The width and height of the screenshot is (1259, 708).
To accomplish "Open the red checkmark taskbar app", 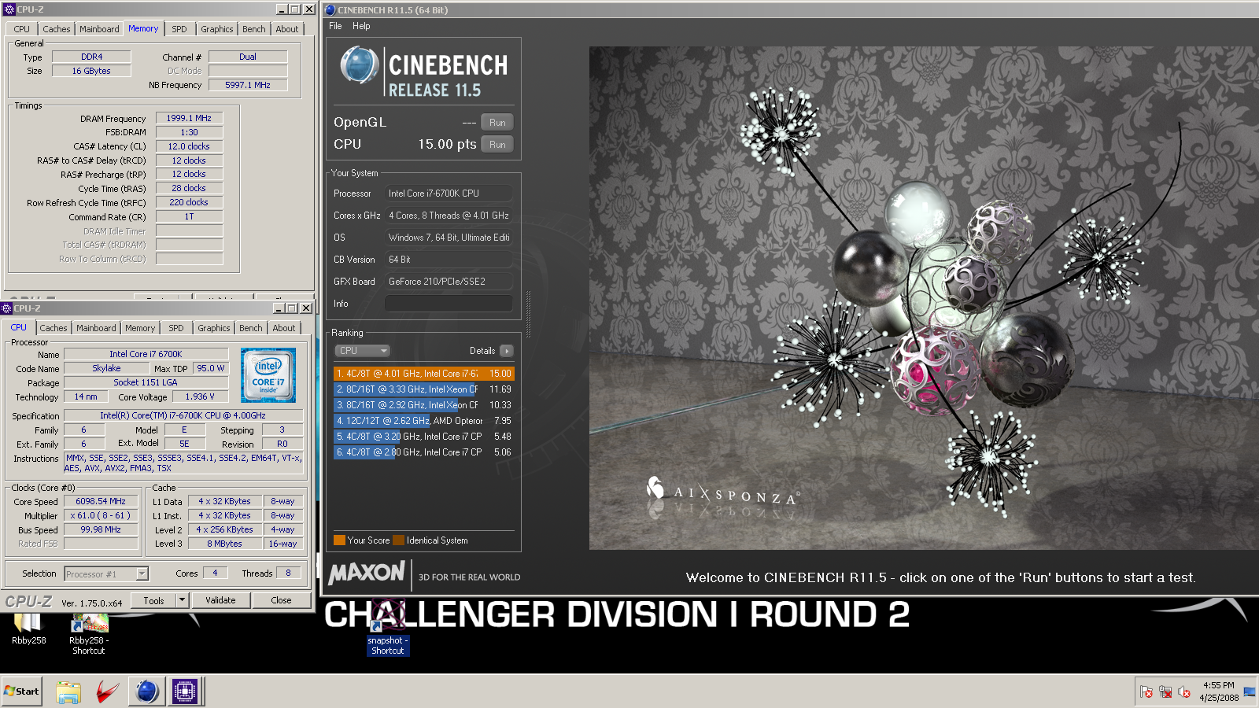I will pyautogui.click(x=107, y=691).
